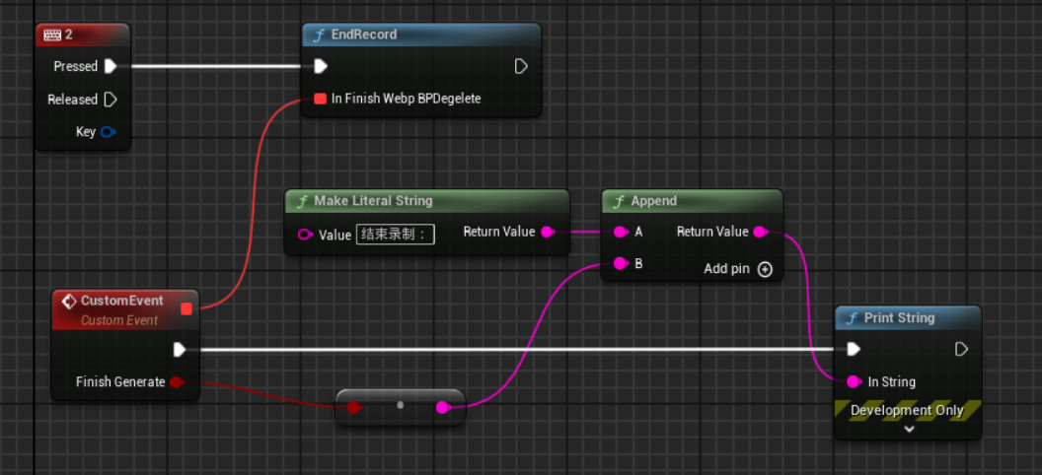Click the Print String In String pin

tap(854, 382)
